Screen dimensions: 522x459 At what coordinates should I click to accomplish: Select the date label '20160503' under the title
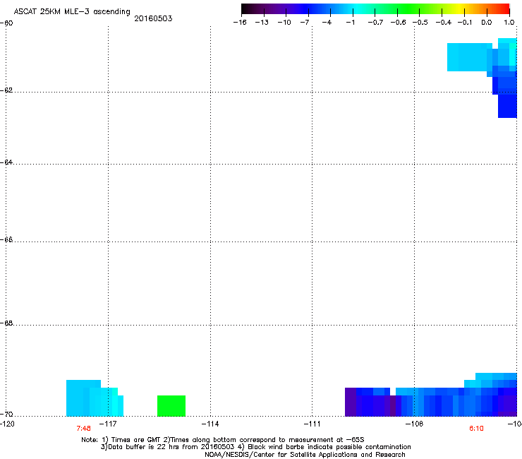153,18
